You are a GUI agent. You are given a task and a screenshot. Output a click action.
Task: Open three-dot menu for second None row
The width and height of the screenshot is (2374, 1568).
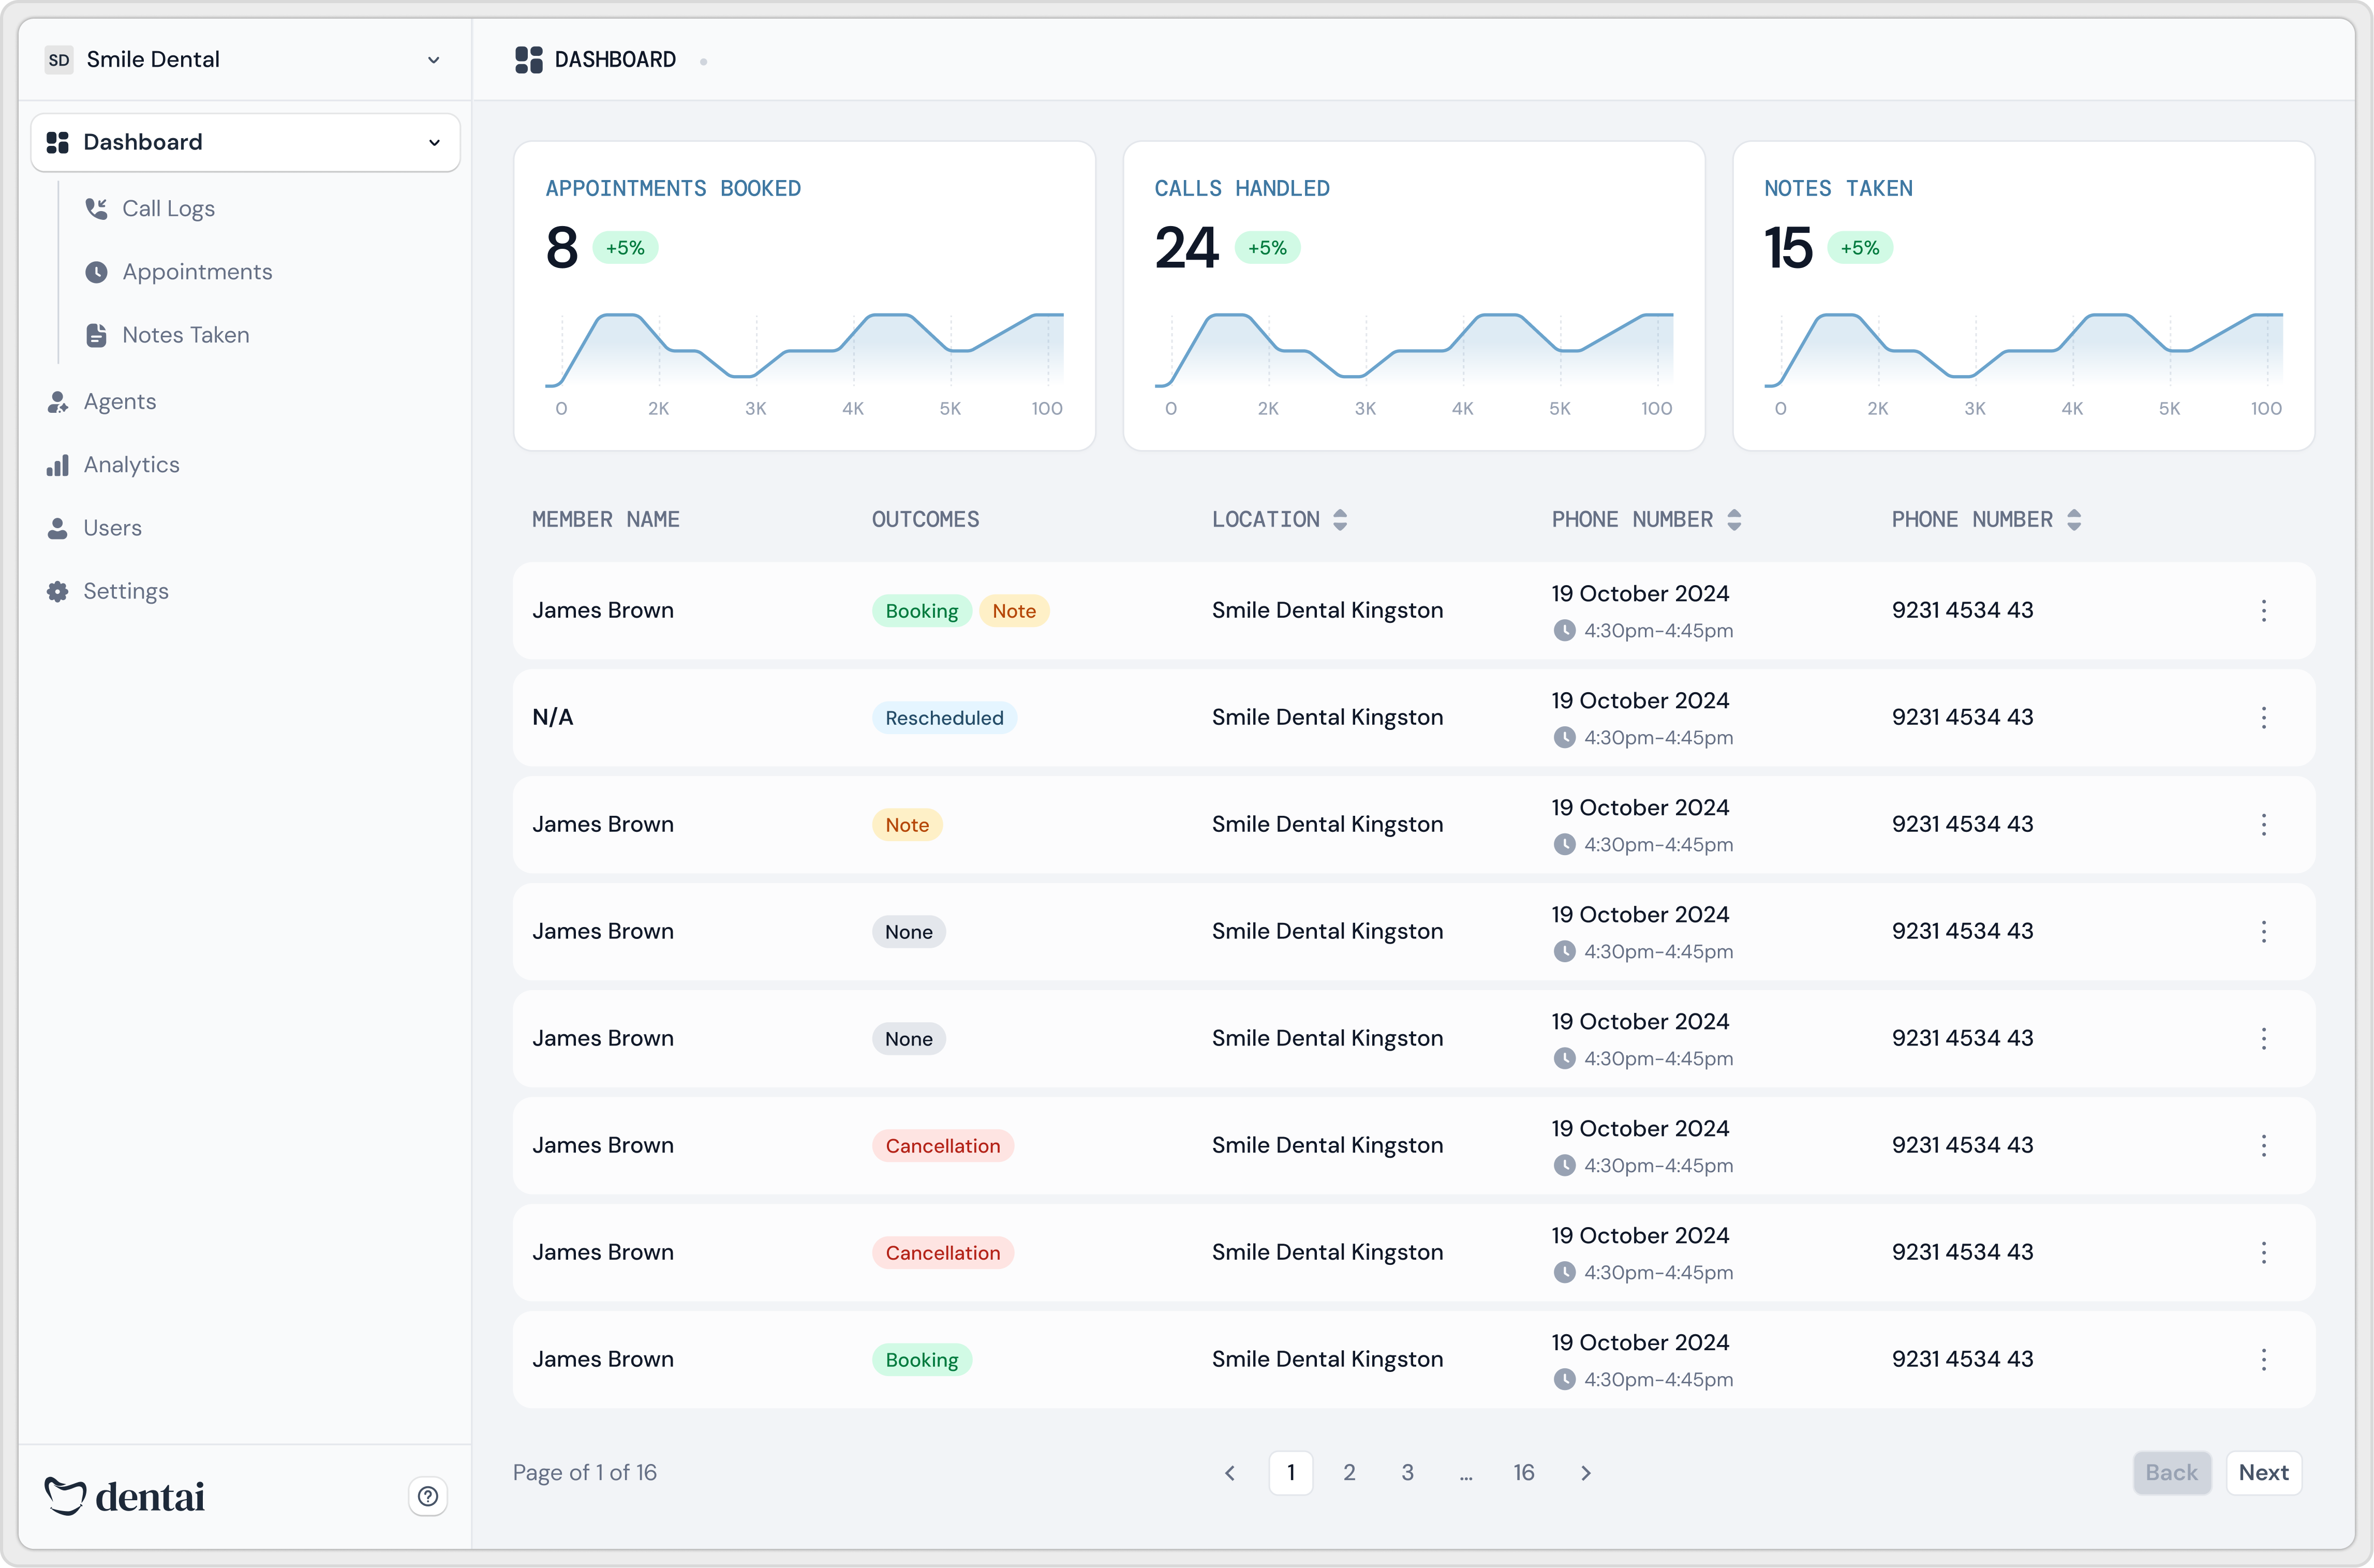click(x=2264, y=1039)
